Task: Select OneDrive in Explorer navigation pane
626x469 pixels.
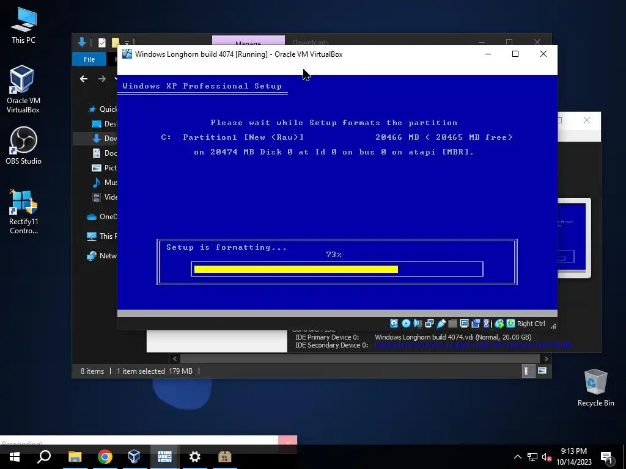Action: coord(102,217)
